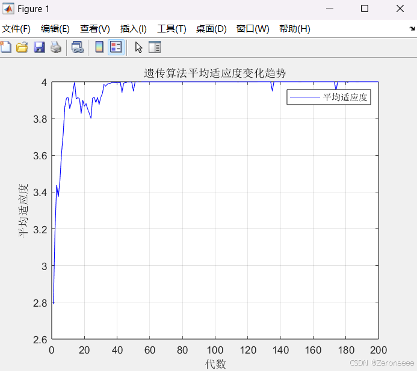417x371 pixels.
Task: Close the Figure 1 window
Action: pos(400,8)
